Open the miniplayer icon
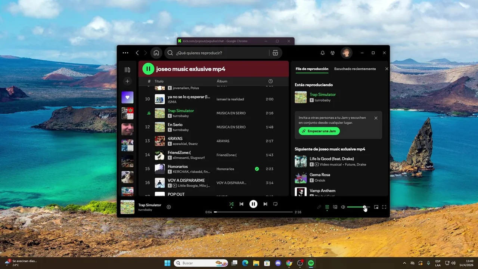The width and height of the screenshot is (478, 269). pos(376,207)
